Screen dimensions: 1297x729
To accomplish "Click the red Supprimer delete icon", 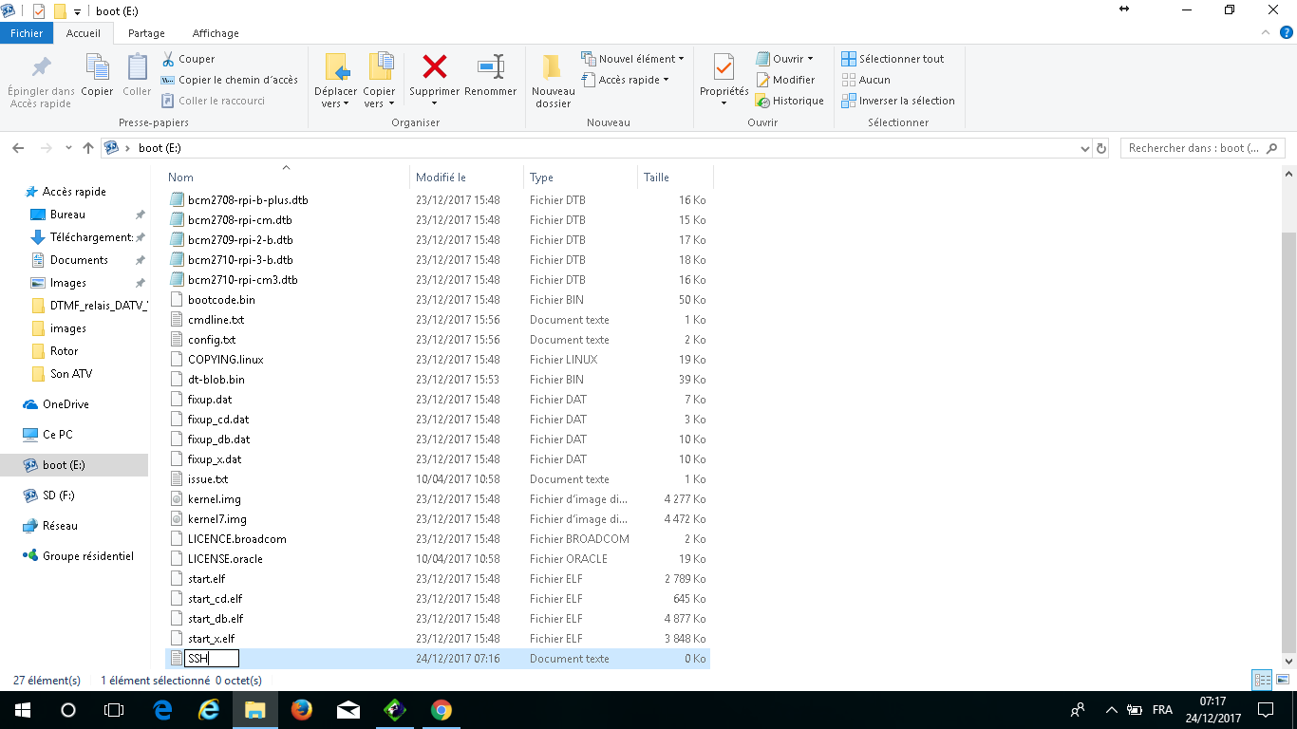I will (434, 67).
